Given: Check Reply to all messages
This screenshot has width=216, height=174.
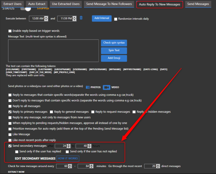Looking at the screenshot, I should click(x=10, y=106).
